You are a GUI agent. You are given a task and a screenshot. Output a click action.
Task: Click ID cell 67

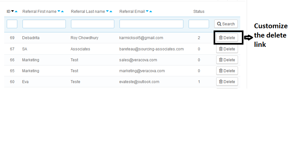[12, 49]
